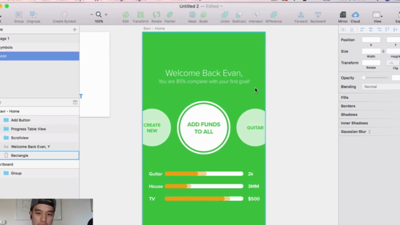Image resolution: width=400 pixels, height=225 pixels.
Task: Click the Welcome Back Evan heading on canvas
Action: coord(204,73)
